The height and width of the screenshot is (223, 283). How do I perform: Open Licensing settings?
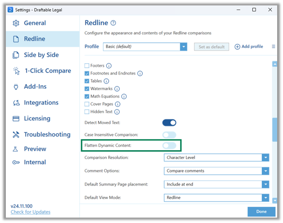click(43, 119)
